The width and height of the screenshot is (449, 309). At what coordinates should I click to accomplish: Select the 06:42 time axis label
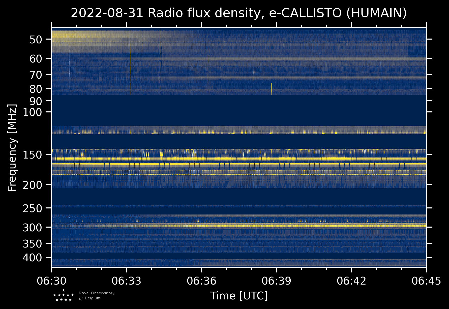(351, 281)
